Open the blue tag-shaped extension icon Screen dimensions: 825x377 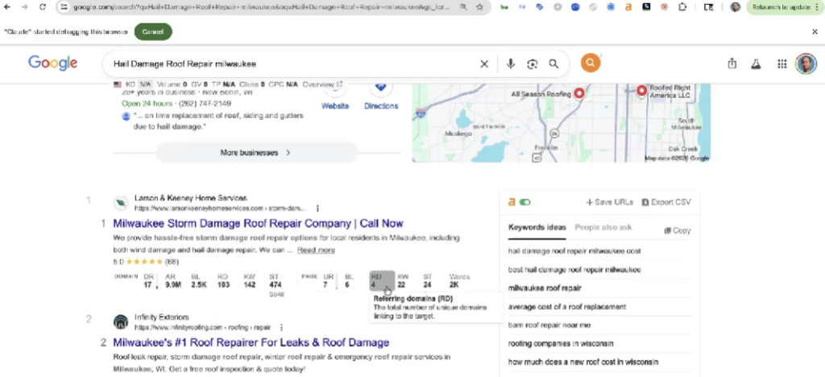tap(540, 7)
